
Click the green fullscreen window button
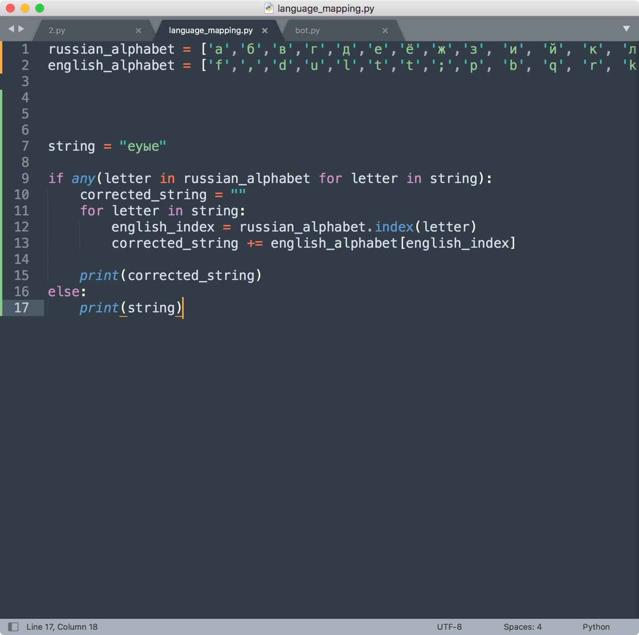point(40,8)
